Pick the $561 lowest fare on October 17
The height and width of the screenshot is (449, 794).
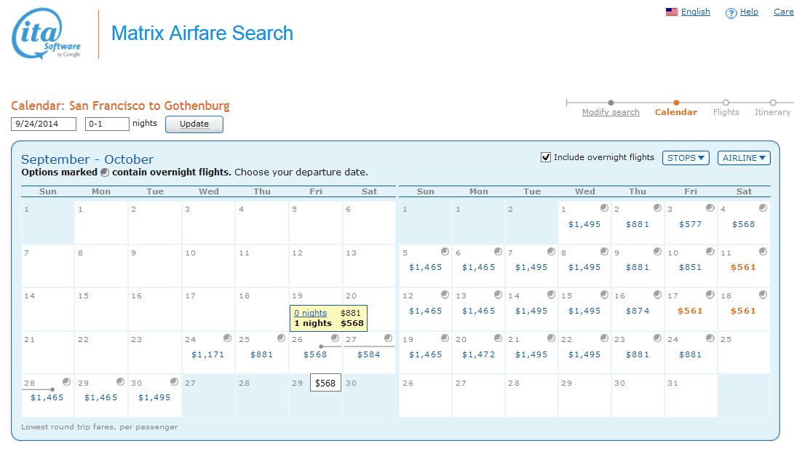690,311
